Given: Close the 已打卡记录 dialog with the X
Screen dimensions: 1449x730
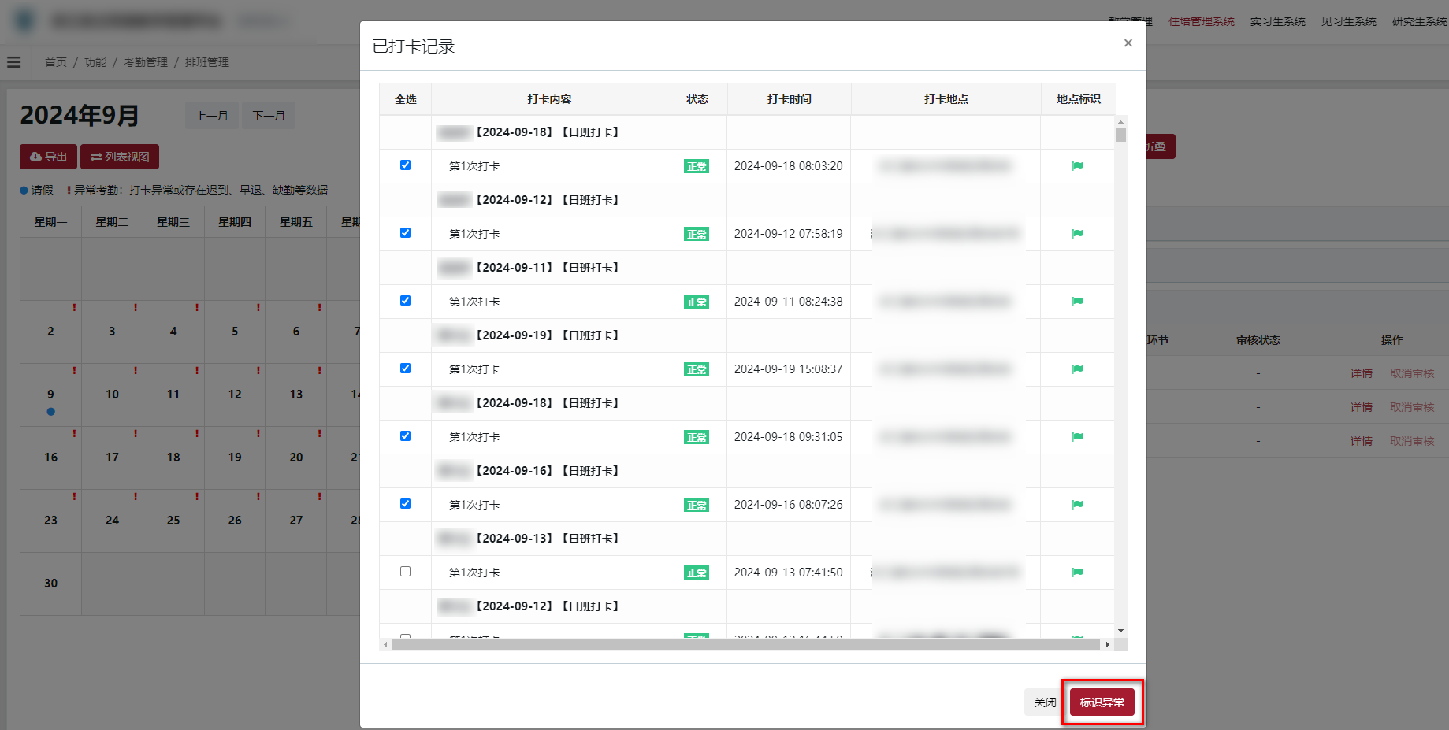Looking at the screenshot, I should click(x=1128, y=43).
